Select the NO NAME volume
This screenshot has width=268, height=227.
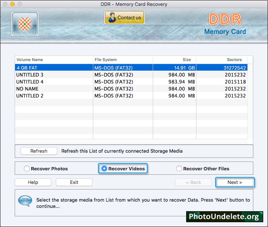tap(131, 89)
